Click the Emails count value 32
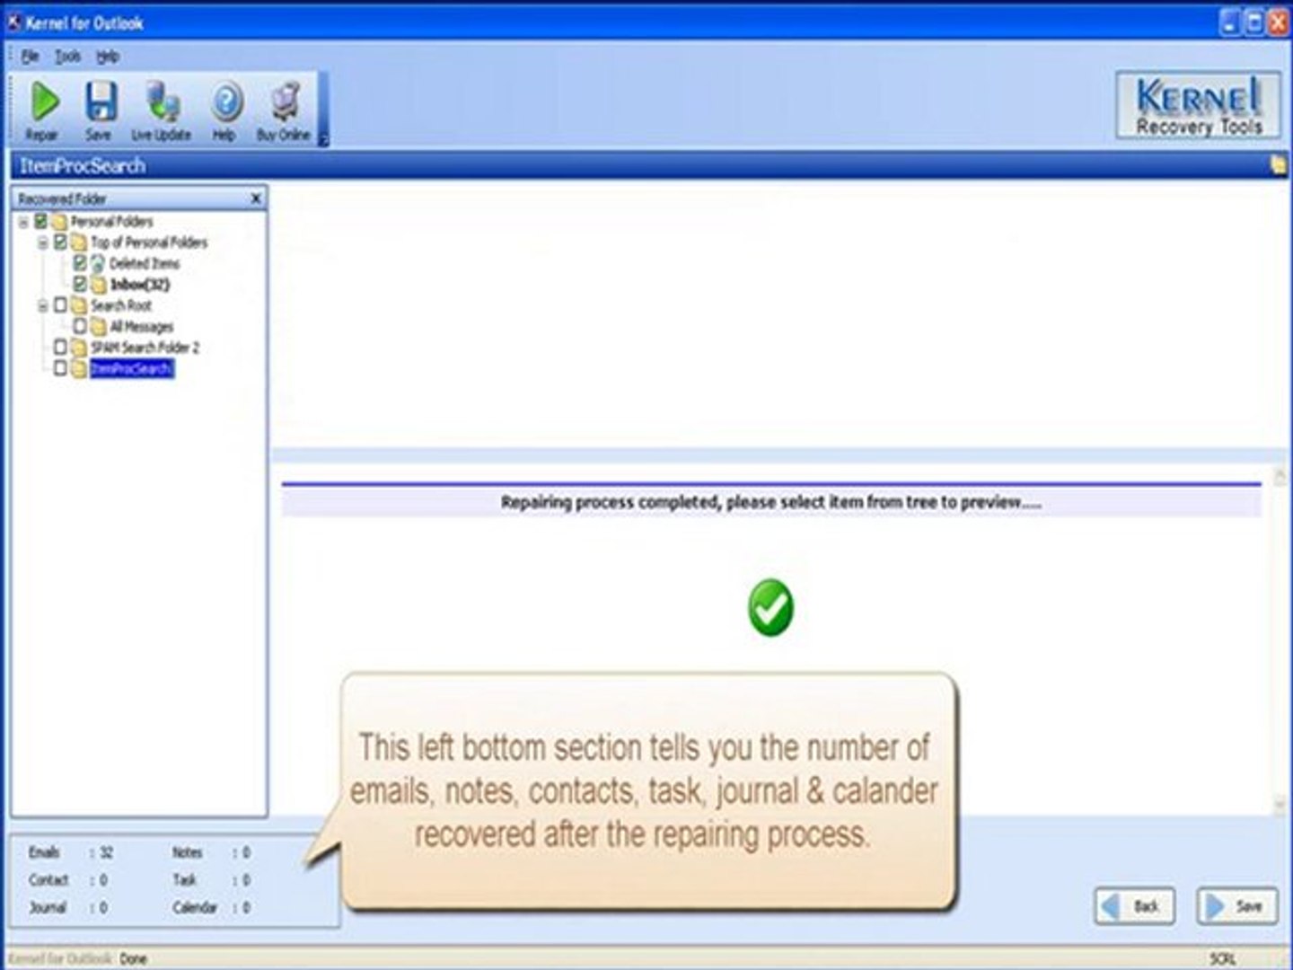The width and height of the screenshot is (1293, 970). tap(106, 852)
